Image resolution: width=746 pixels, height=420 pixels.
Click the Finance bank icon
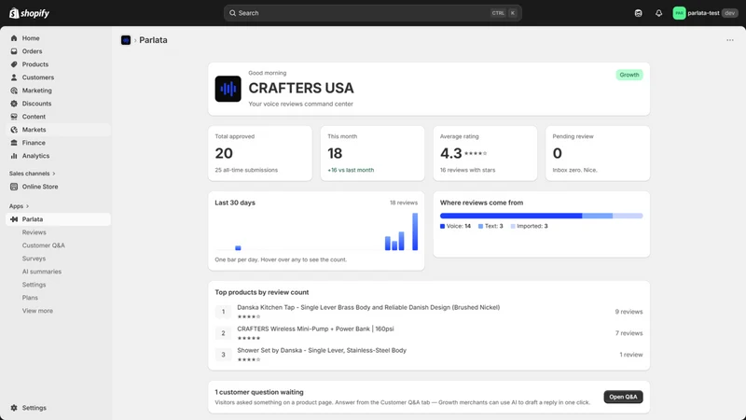coord(14,143)
